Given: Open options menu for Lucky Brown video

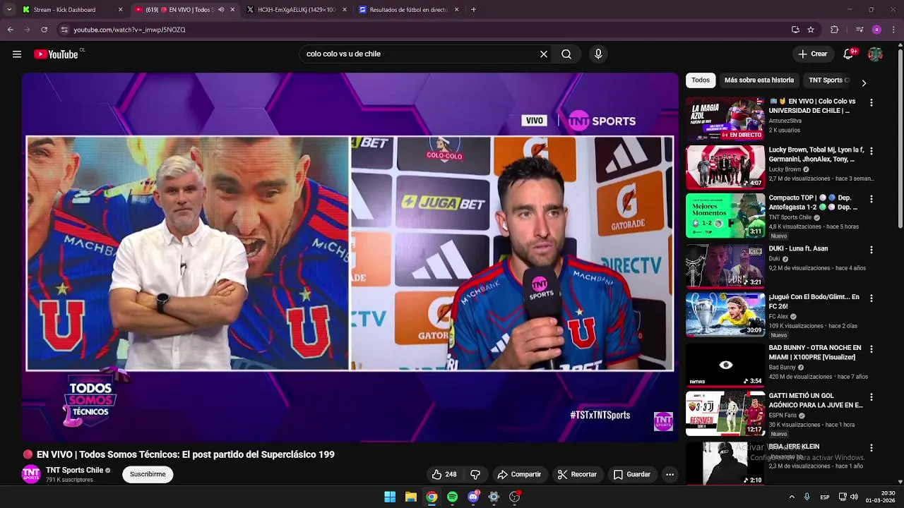Looking at the screenshot, I should (871, 151).
